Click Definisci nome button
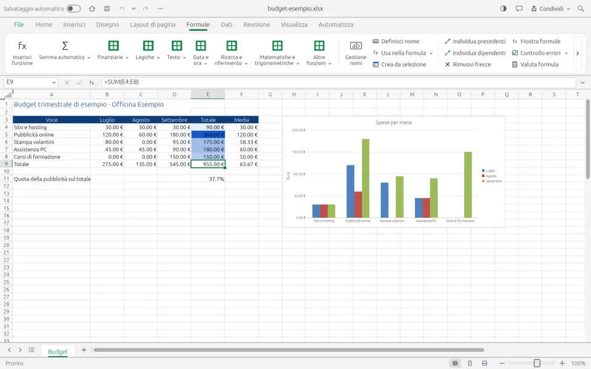This screenshot has height=369, width=591. pyautogui.click(x=396, y=41)
